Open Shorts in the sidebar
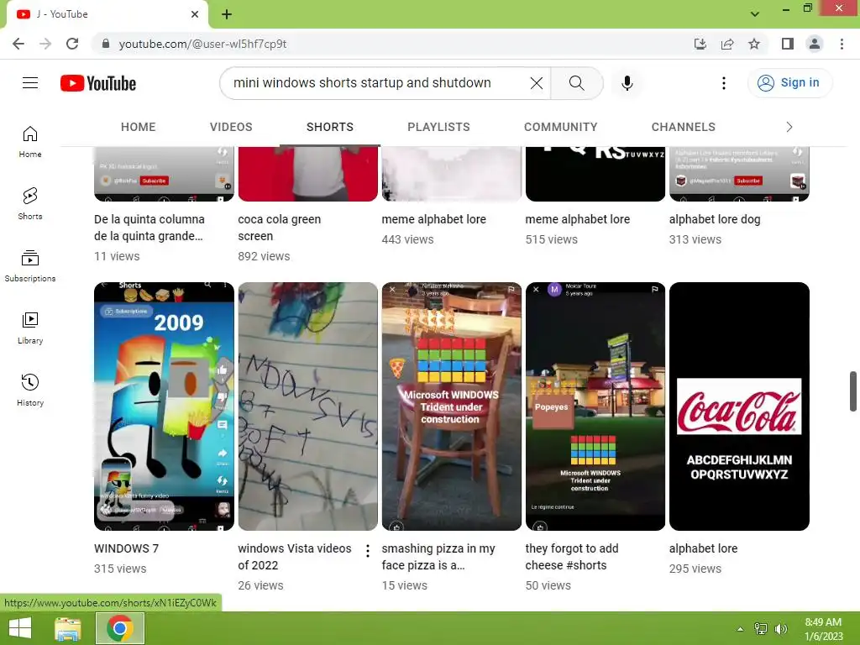Screen dimensions: 860x645 pyautogui.click(x=30, y=204)
